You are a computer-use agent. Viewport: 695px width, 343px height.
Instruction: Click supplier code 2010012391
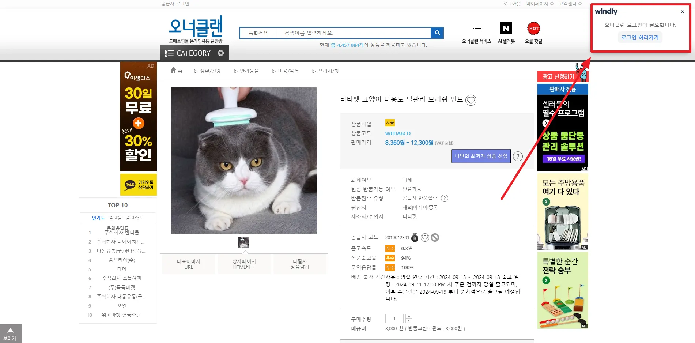397,238
